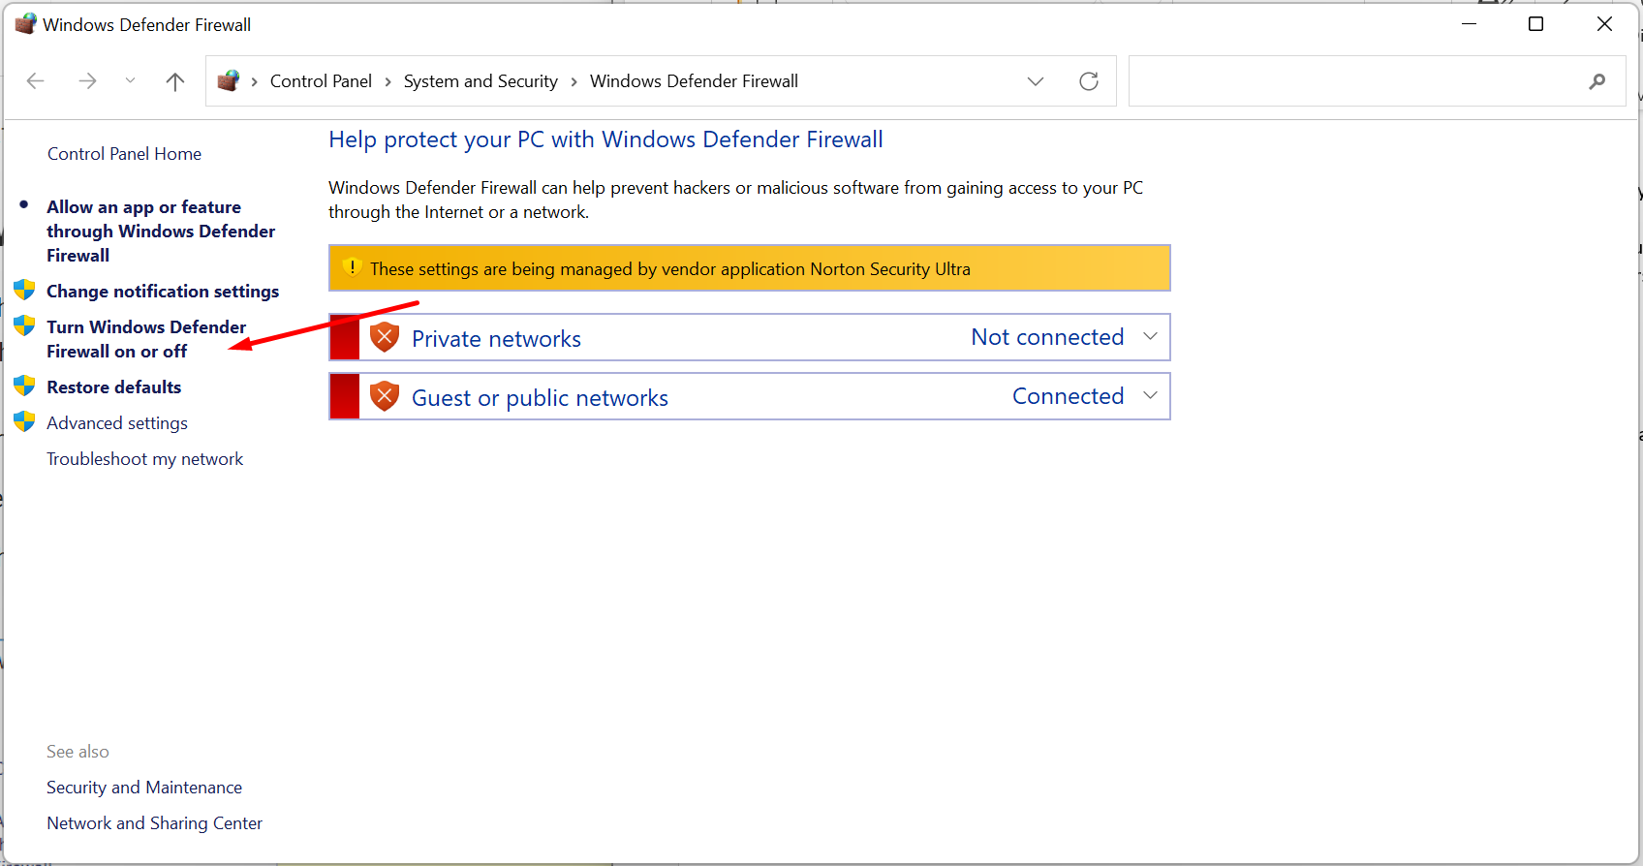This screenshot has height=866, width=1643.
Task: Click the shield icon beside Advanced settings
Action: pos(24,422)
